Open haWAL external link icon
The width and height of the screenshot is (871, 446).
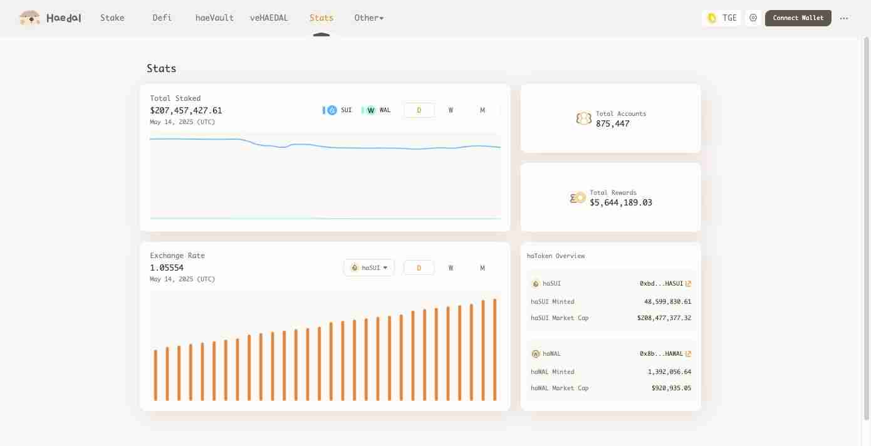click(688, 354)
